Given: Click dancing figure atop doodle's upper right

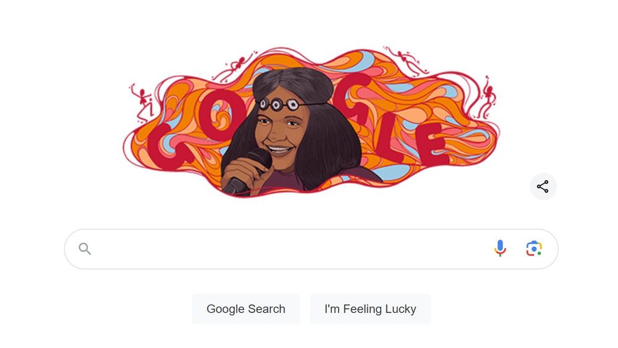Looking at the screenshot, I should [406, 62].
